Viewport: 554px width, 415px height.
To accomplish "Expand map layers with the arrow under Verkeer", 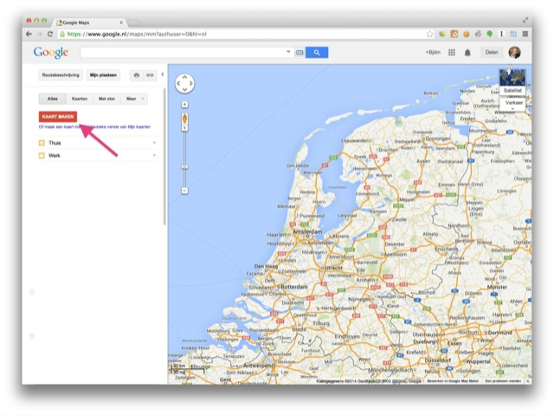I will click(x=512, y=109).
